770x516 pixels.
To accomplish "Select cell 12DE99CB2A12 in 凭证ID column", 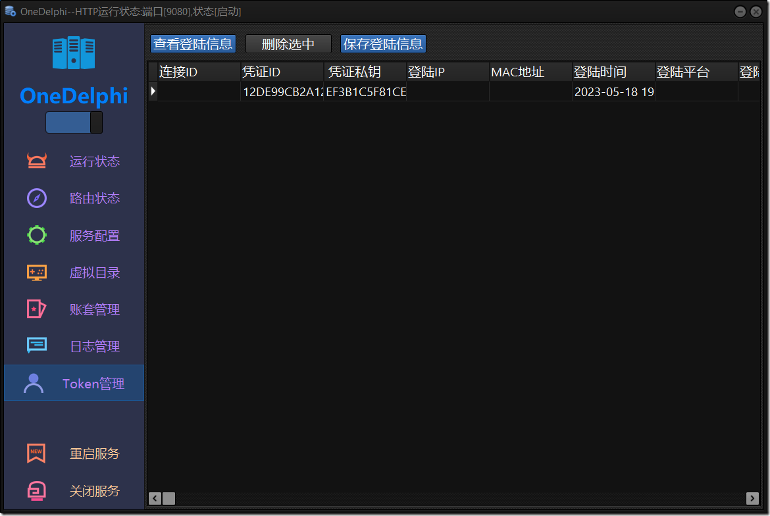I will click(x=282, y=91).
